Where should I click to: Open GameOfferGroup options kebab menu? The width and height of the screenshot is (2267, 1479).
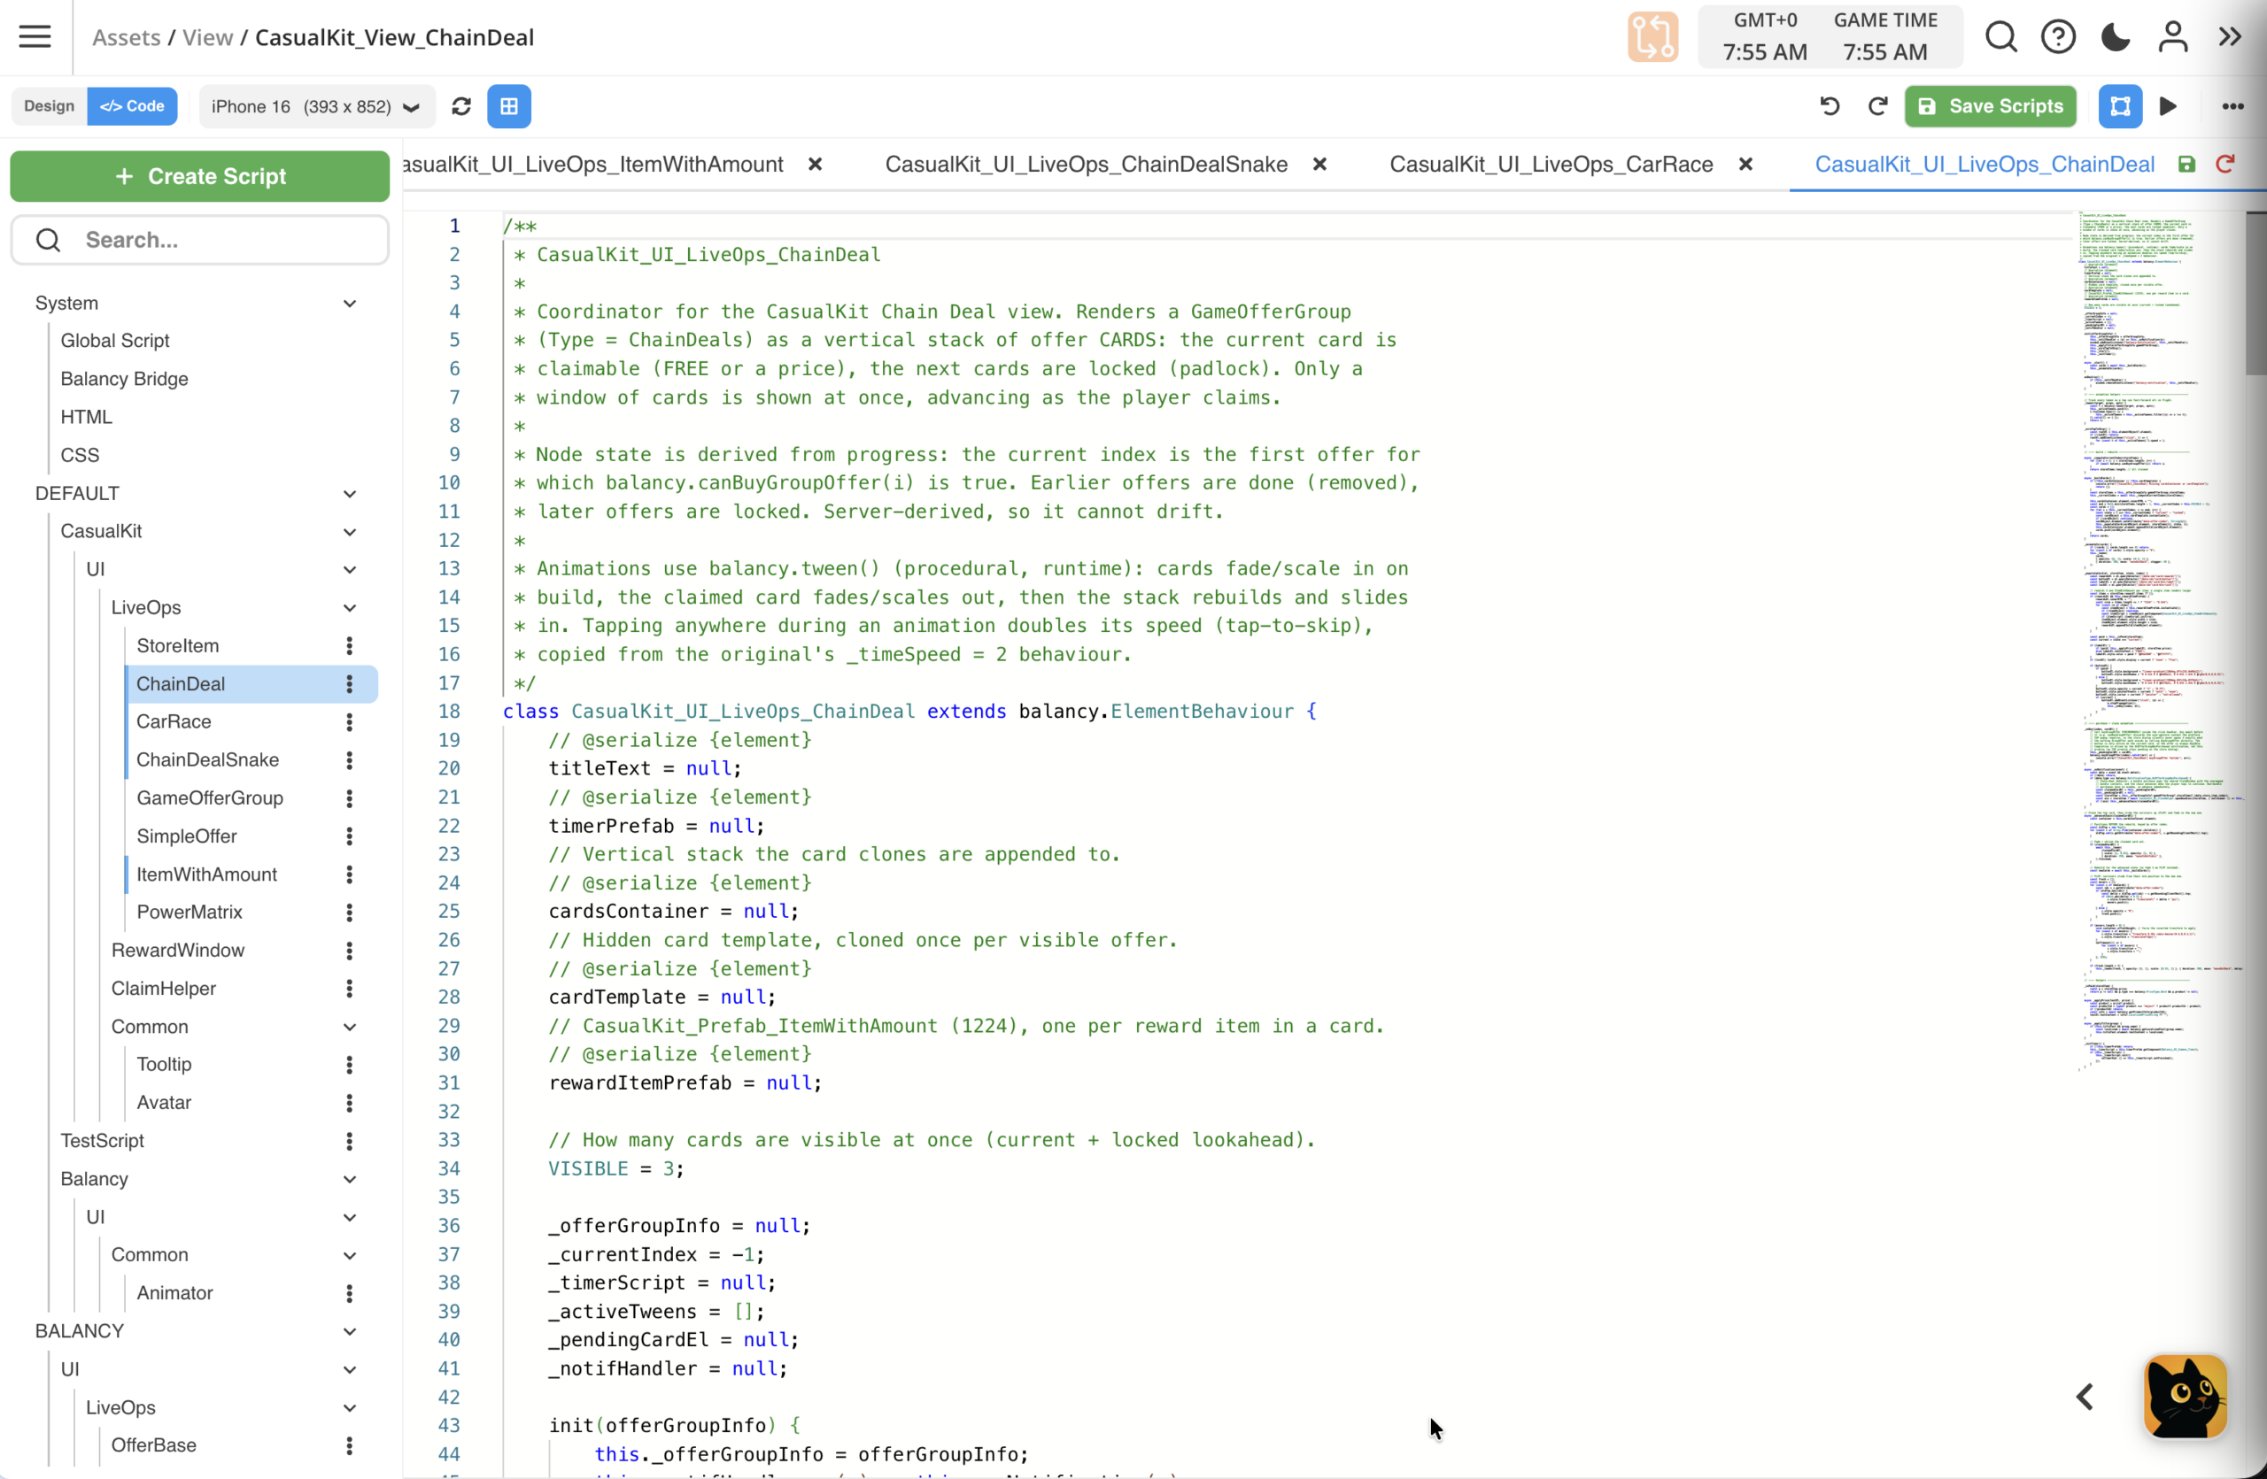pos(350,798)
